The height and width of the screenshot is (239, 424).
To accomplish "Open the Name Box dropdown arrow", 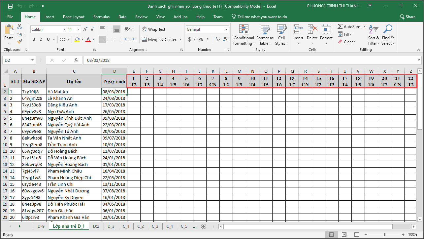I will pos(32,60).
